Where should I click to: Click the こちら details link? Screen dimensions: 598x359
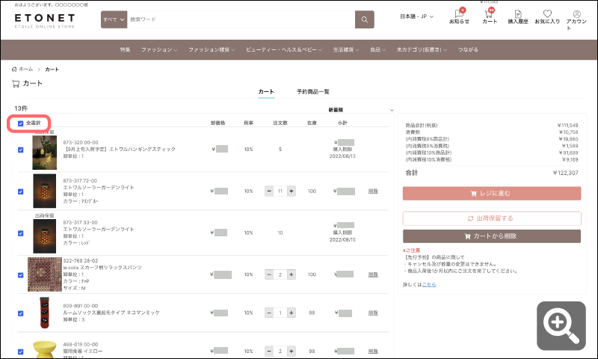point(429,285)
